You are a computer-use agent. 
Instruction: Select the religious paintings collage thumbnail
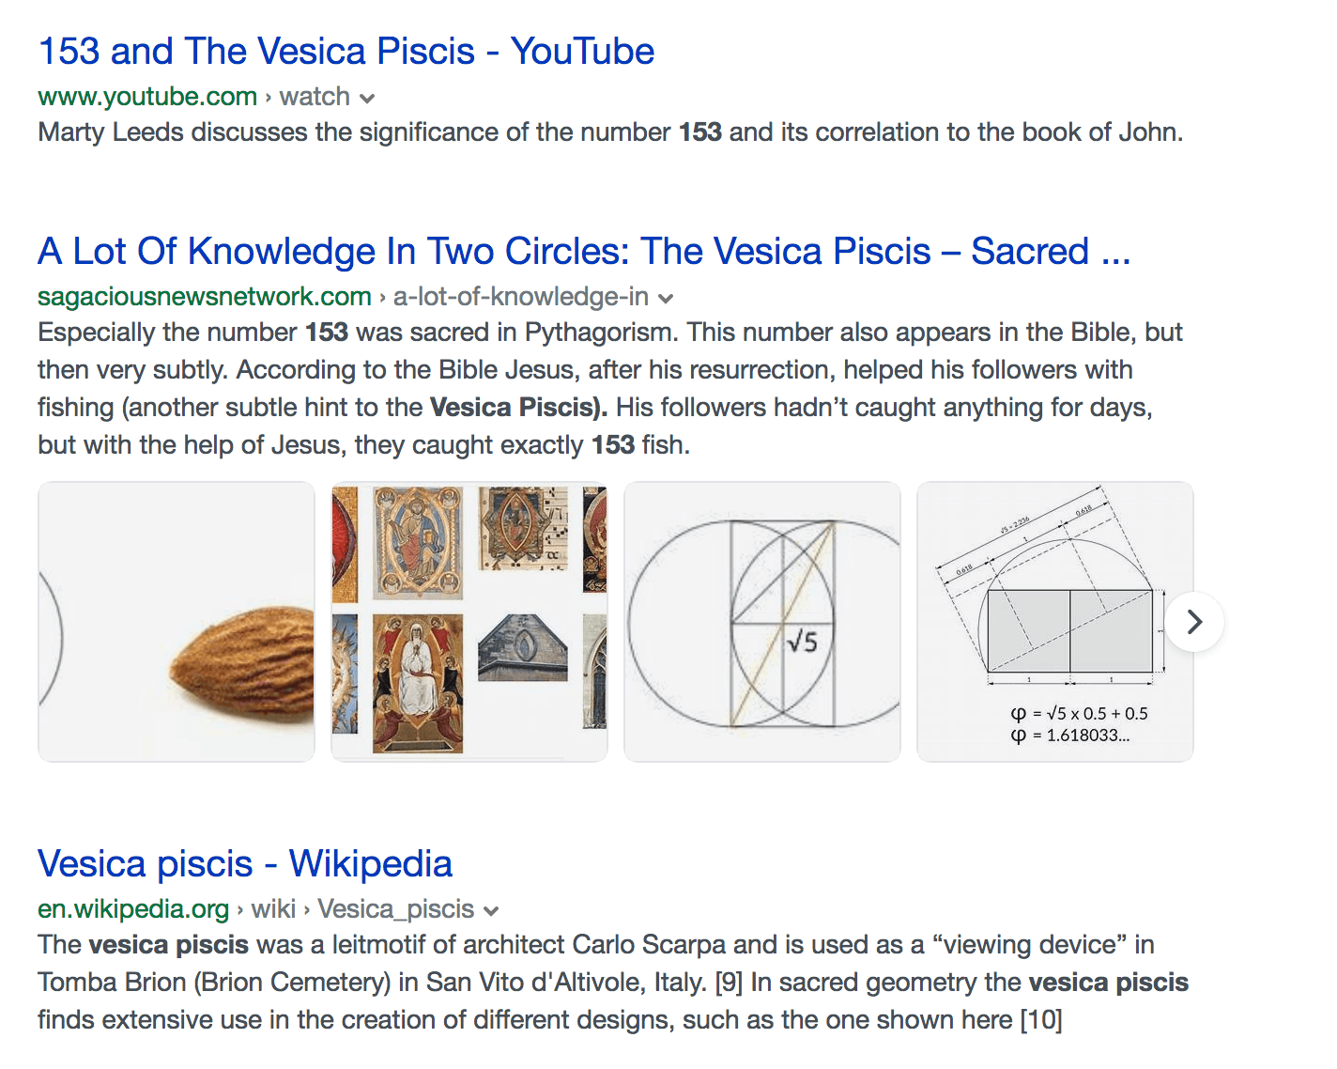(469, 622)
